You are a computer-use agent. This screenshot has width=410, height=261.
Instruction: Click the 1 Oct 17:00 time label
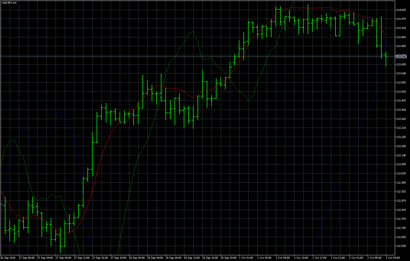tap(319, 258)
